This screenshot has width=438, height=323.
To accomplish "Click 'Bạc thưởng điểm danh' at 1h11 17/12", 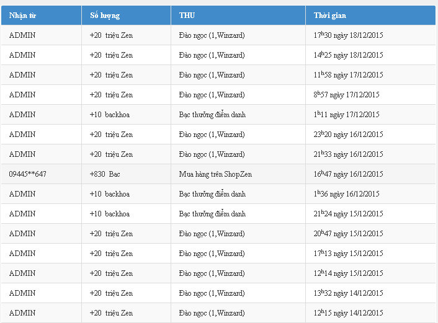I will (212, 115).
